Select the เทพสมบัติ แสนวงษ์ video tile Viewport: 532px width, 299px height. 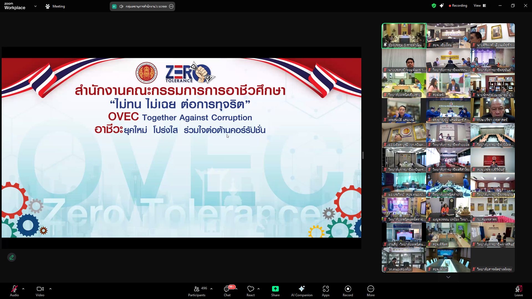click(x=404, y=110)
